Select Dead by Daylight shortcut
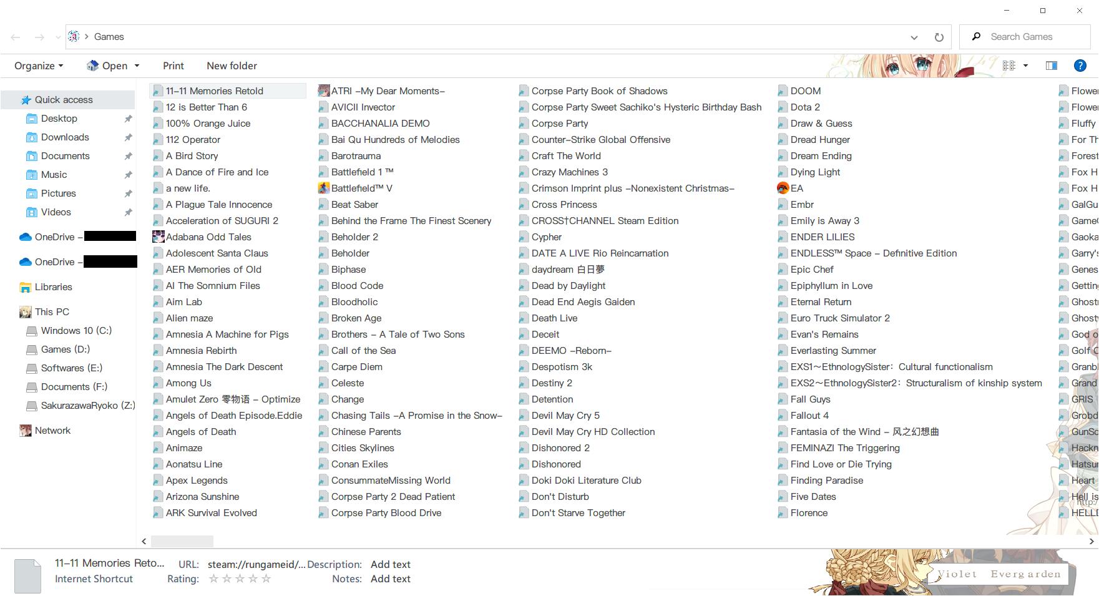 coord(569,286)
